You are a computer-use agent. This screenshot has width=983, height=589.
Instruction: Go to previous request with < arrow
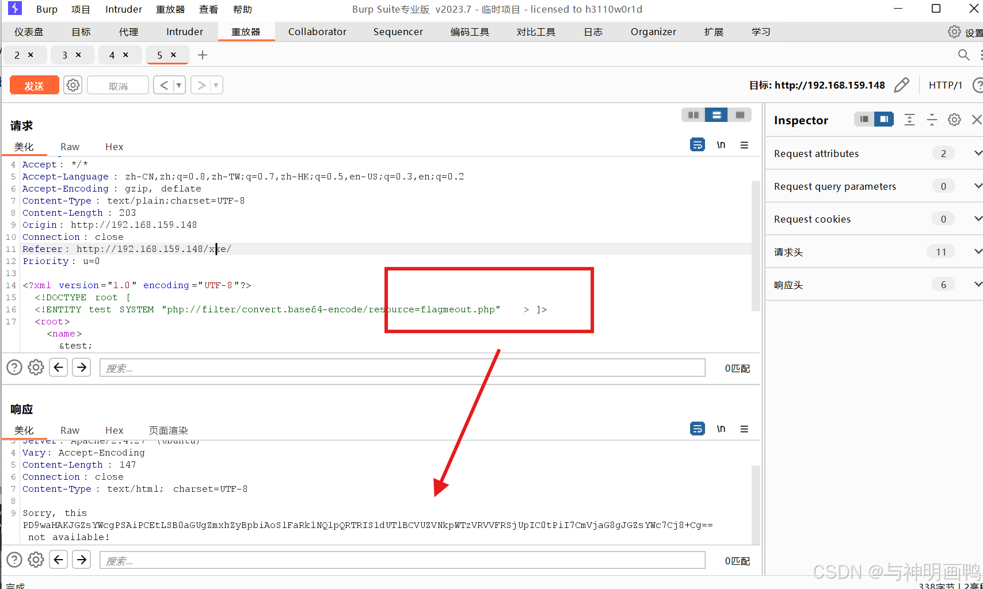point(164,85)
